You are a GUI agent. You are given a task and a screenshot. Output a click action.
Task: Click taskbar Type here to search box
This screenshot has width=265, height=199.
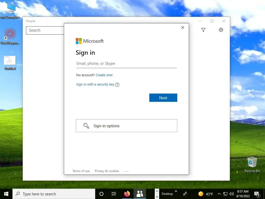(54, 194)
